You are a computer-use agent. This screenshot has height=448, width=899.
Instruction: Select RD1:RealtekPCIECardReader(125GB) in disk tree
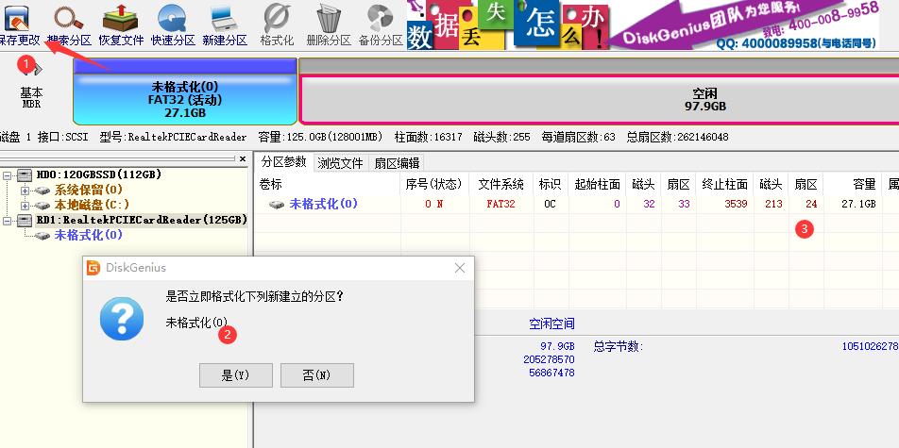[x=142, y=220]
